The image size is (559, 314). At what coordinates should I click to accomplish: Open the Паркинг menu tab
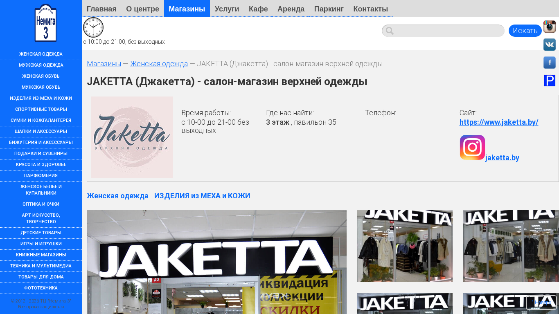pyautogui.click(x=329, y=9)
